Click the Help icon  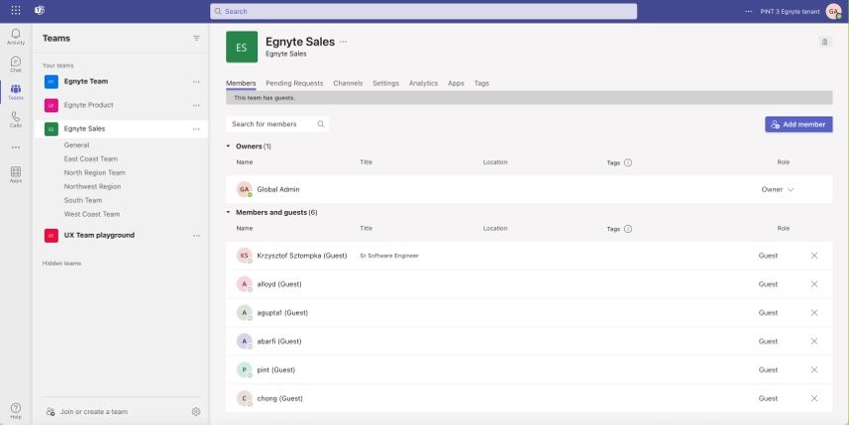16,410
